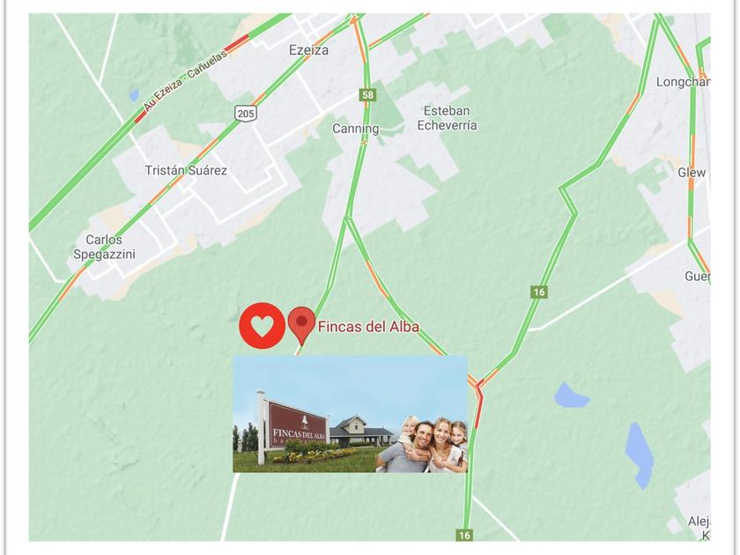The height and width of the screenshot is (555, 740).
Task: Click the route 58 shield marker
Action: point(367,95)
